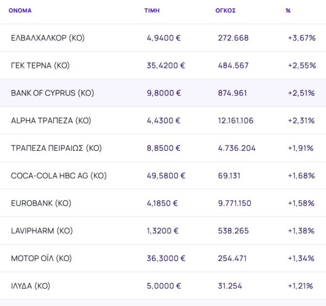Open the BANK OF CYPRUS (ΚΟ) row
Viewport: 326px width, 306px height.
coord(52,93)
